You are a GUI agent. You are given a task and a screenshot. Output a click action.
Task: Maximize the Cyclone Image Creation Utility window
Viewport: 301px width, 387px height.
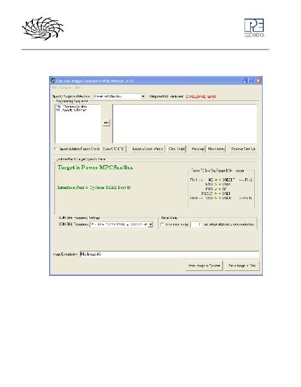click(251, 81)
